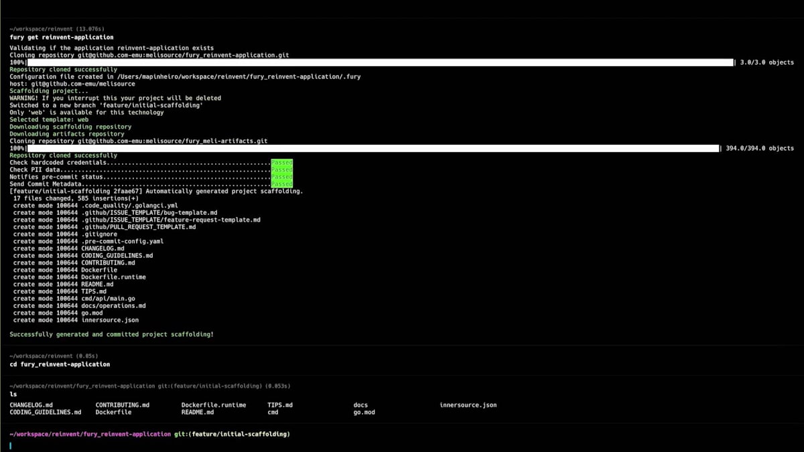
Task: Click the "fury get reinvent-application" command line
Action: [x=62, y=37]
